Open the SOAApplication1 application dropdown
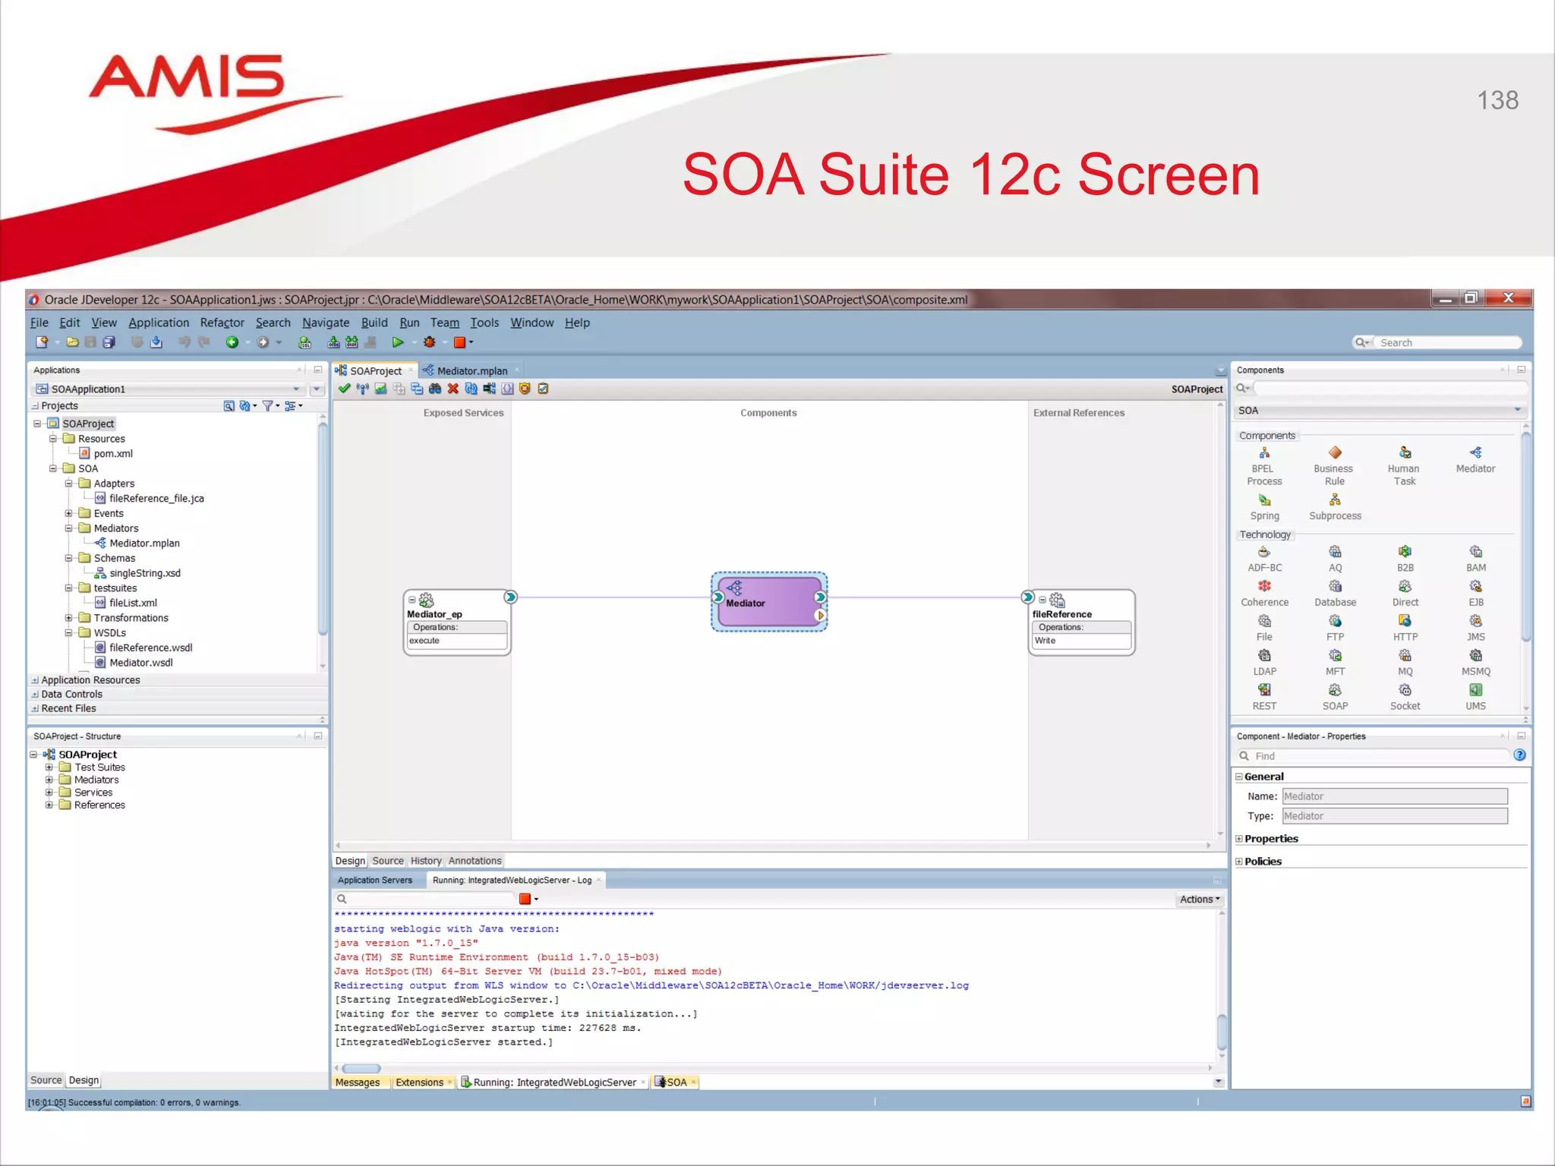Image resolution: width=1555 pixels, height=1166 pixels. [296, 389]
